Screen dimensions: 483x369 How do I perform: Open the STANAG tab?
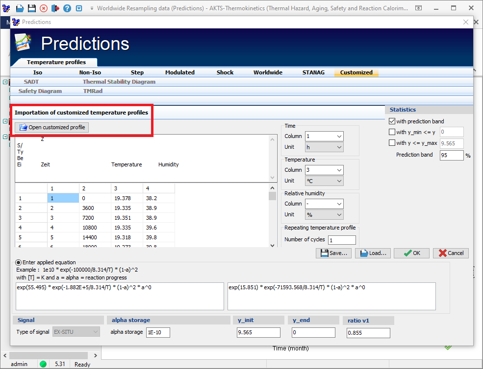(313, 72)
